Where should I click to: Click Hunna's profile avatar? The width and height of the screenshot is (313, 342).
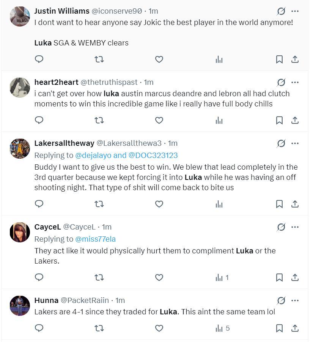click(x=20, y=306)
